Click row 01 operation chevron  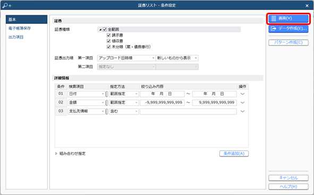point(242,94)
